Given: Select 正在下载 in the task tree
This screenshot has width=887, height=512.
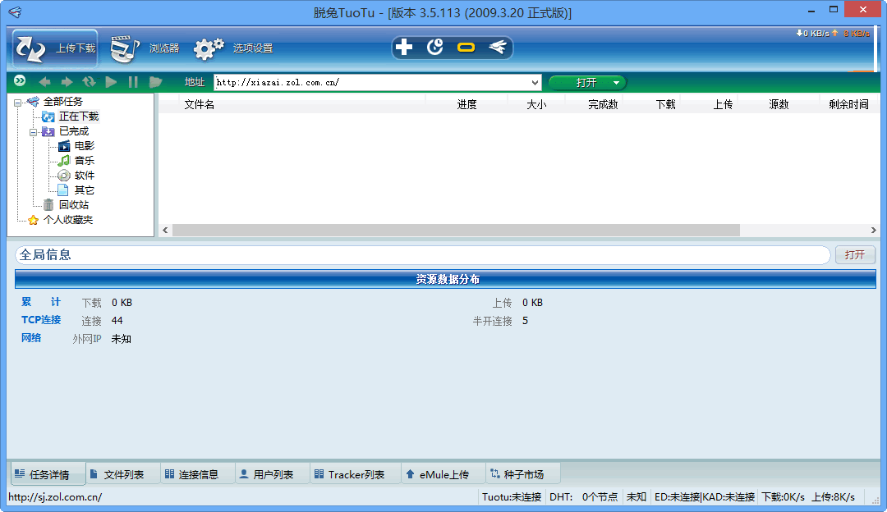Looking at the screenshot, I should [79, 117].
